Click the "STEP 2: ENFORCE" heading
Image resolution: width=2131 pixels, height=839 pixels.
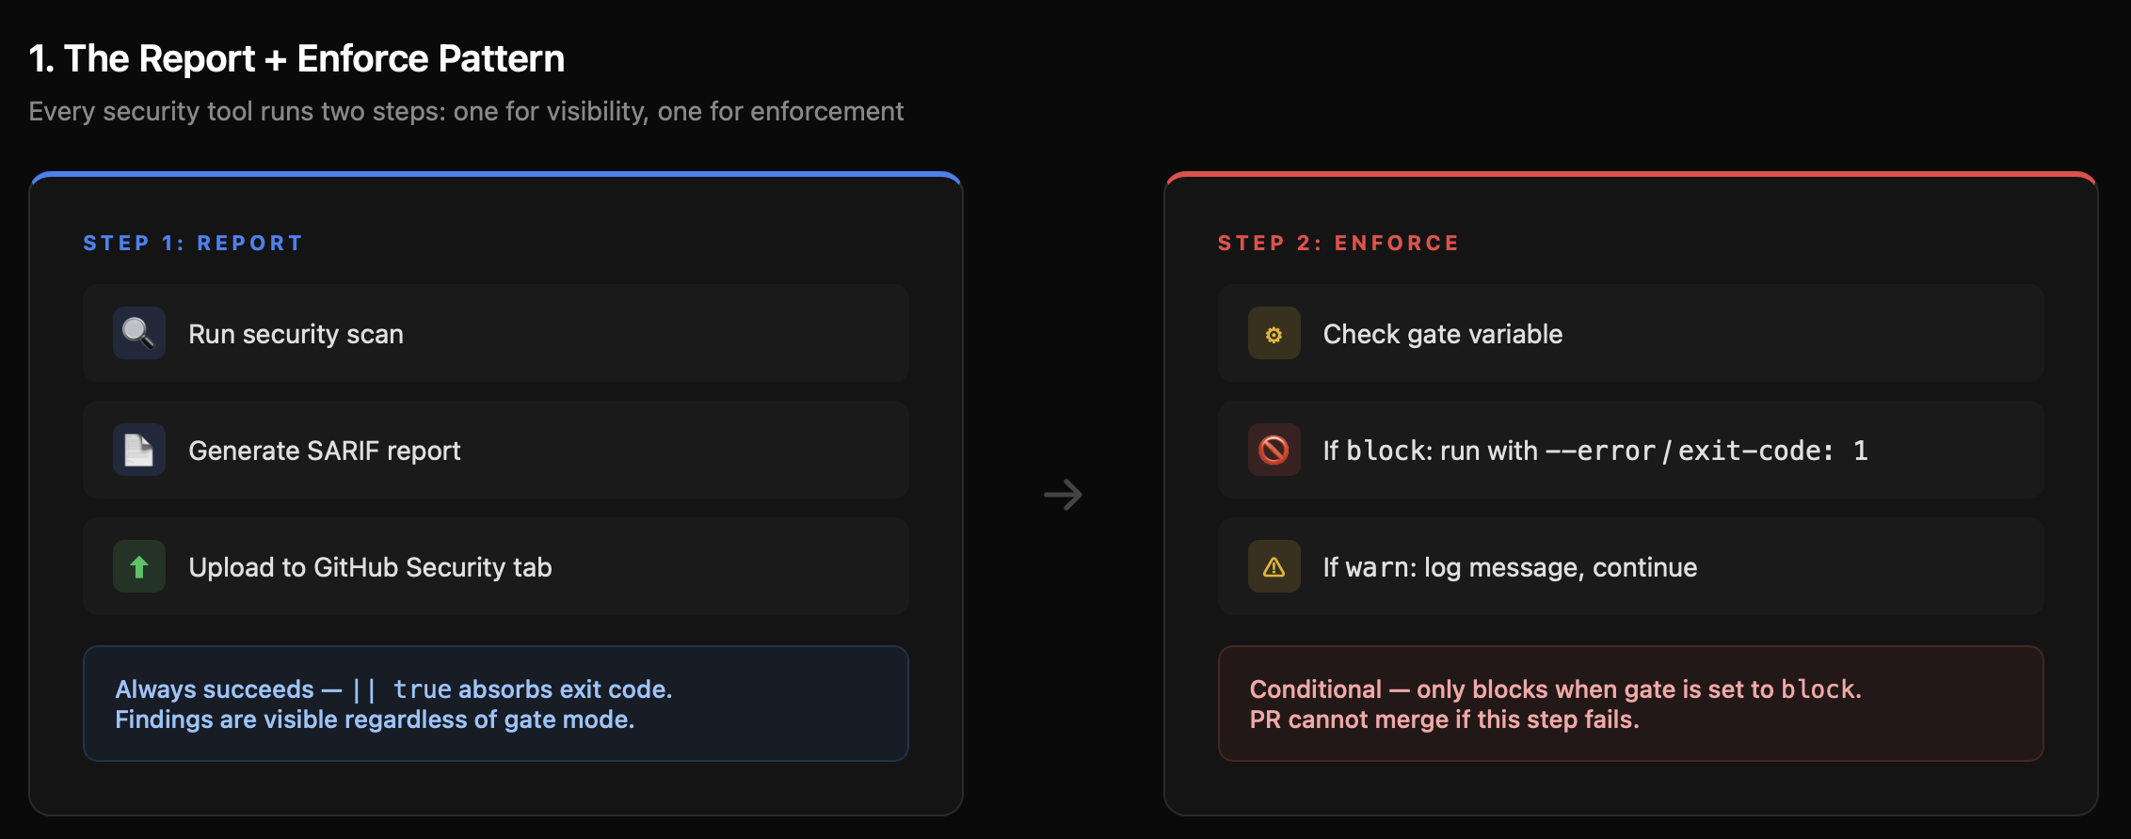[x=1338, y=243]
